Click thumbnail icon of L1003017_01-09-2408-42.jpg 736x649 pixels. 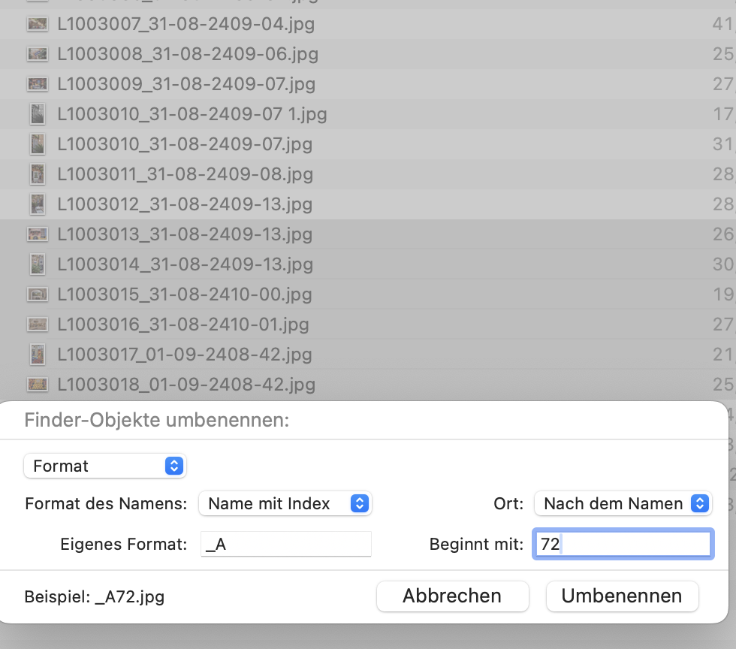click(x=37, y=355)
